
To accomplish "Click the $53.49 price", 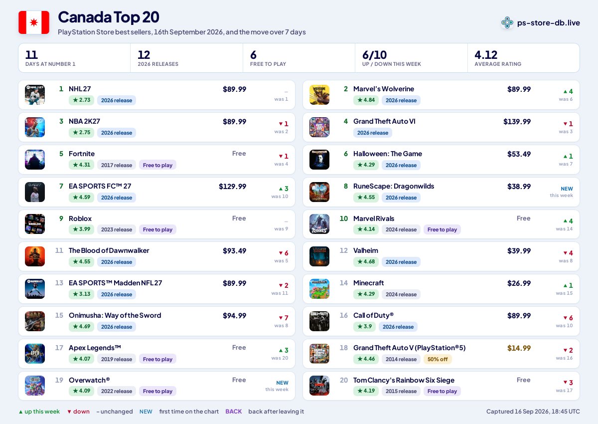I will pyautogui.click(x=519, y=154).
